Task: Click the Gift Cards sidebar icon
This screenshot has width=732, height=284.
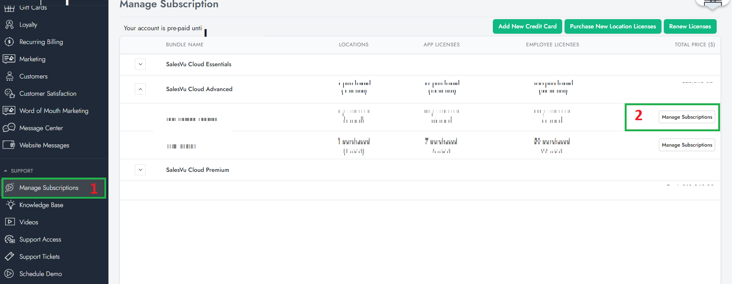Action: (x=9, y=8)
